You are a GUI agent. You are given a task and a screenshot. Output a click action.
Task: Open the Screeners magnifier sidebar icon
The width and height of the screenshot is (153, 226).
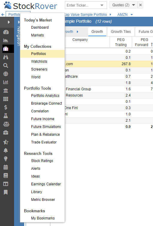6,65
